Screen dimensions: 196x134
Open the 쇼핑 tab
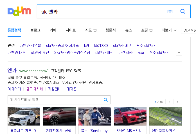tap(144, 30)
